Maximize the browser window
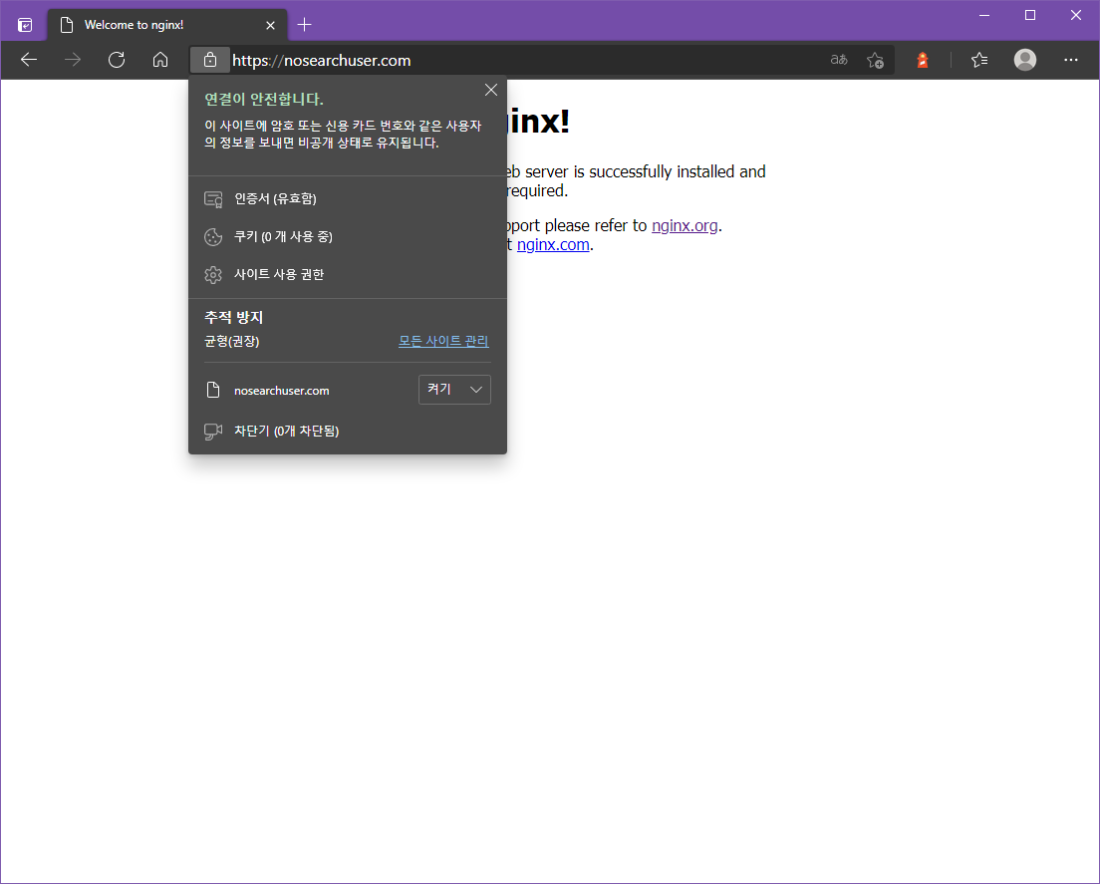This screenshot has width=1100, height=884. pos(1030,15)
